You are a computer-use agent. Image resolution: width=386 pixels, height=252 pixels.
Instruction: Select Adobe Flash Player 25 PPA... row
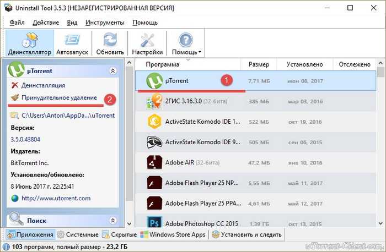(x=255, y=204)
